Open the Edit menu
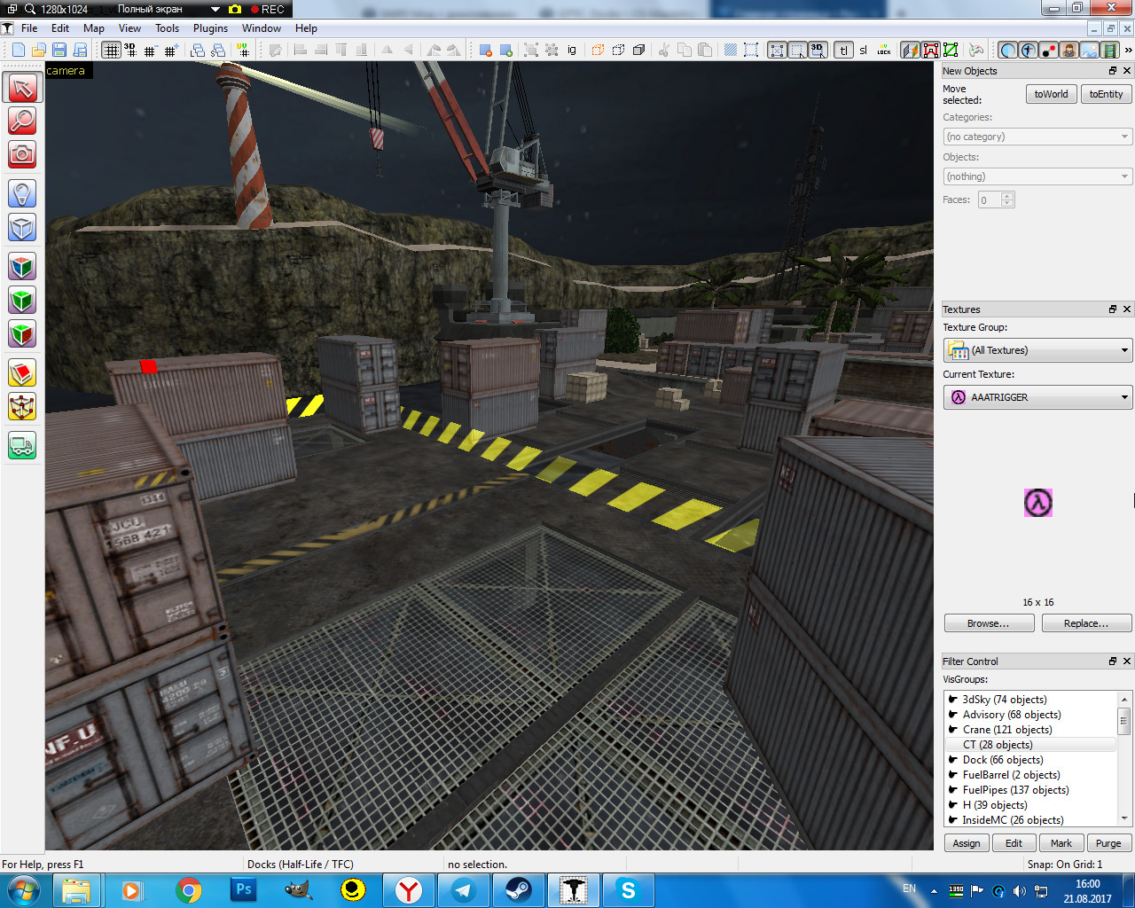 [60, 28]
